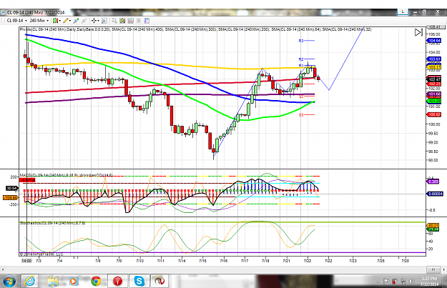
Task: Click the candlestick chart style icon
Action: tap(55, 21)
